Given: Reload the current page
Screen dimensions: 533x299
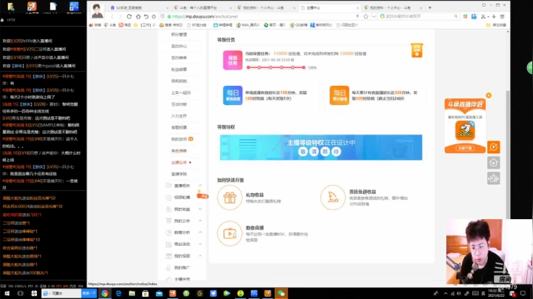Looking at the screenshot, I should pyautogui.click(x=129, y=16).
